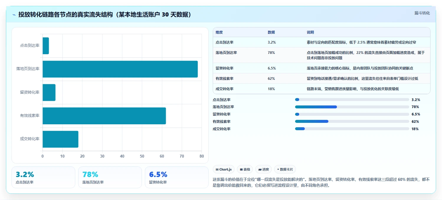Click the 有效线索率 bar in the chart
Screen dimensions: 442x200
(x=104, y=116)
